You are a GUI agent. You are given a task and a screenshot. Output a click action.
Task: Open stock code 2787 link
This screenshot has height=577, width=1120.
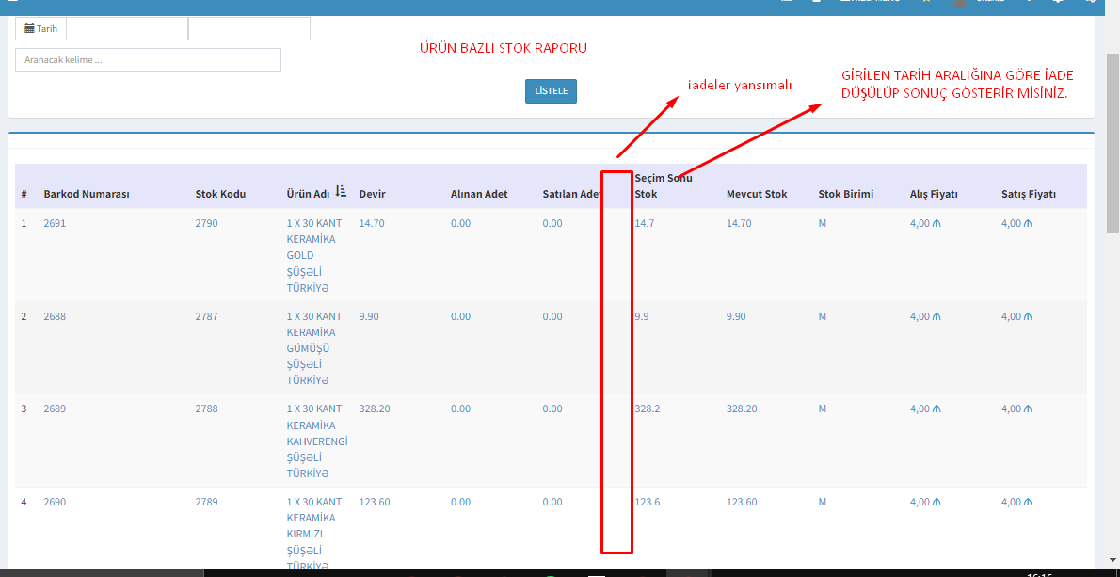pyautogui.click(x=206, y=316)
